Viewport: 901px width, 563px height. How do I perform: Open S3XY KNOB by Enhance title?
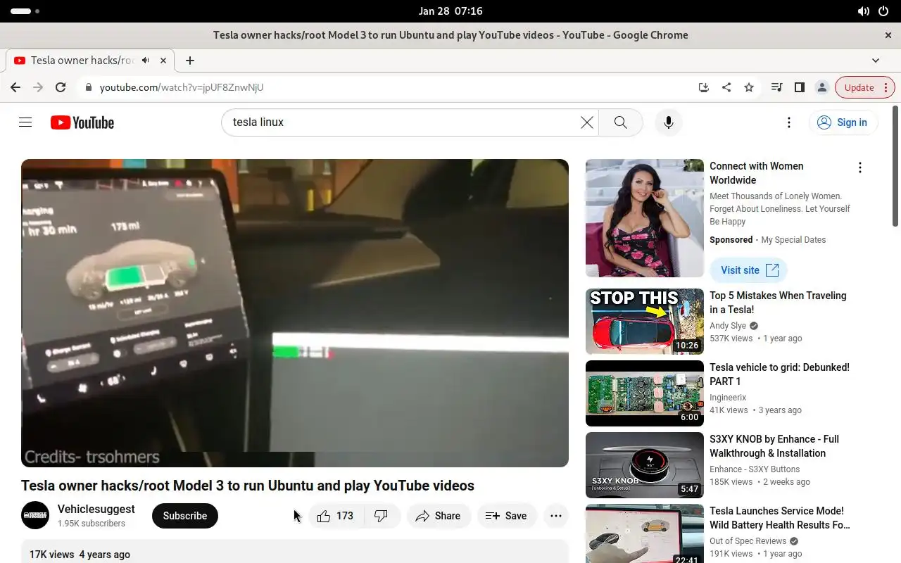click(x=774, y=446)
